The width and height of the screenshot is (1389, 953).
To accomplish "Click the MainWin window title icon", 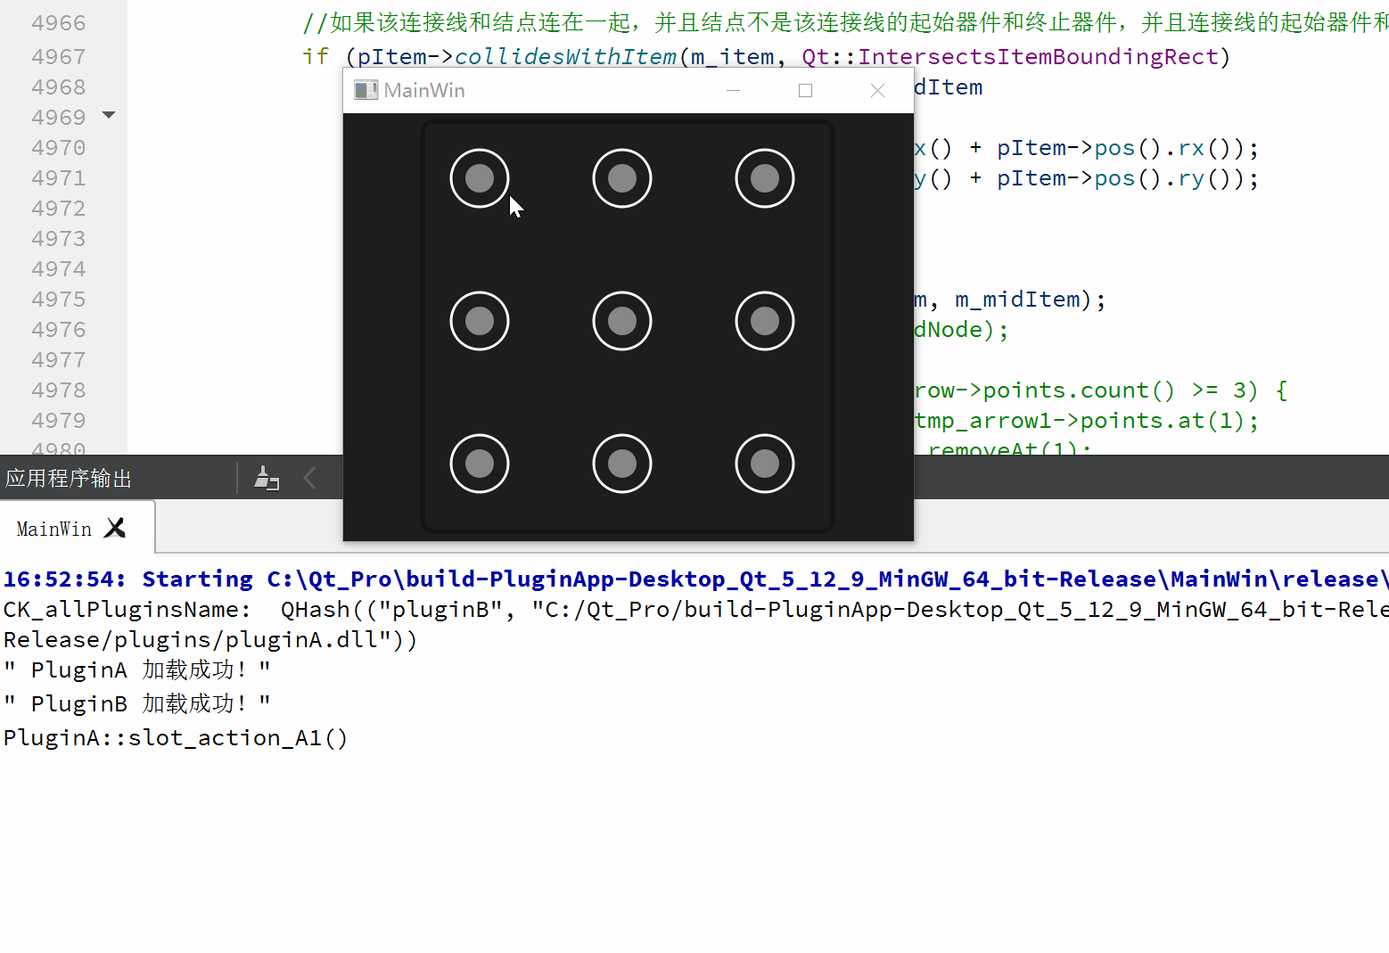I will tap(366, 90).
